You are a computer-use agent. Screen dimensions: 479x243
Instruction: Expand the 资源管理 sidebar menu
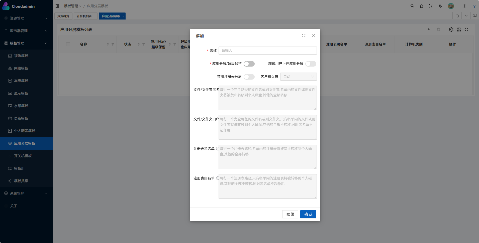[26, 18]
